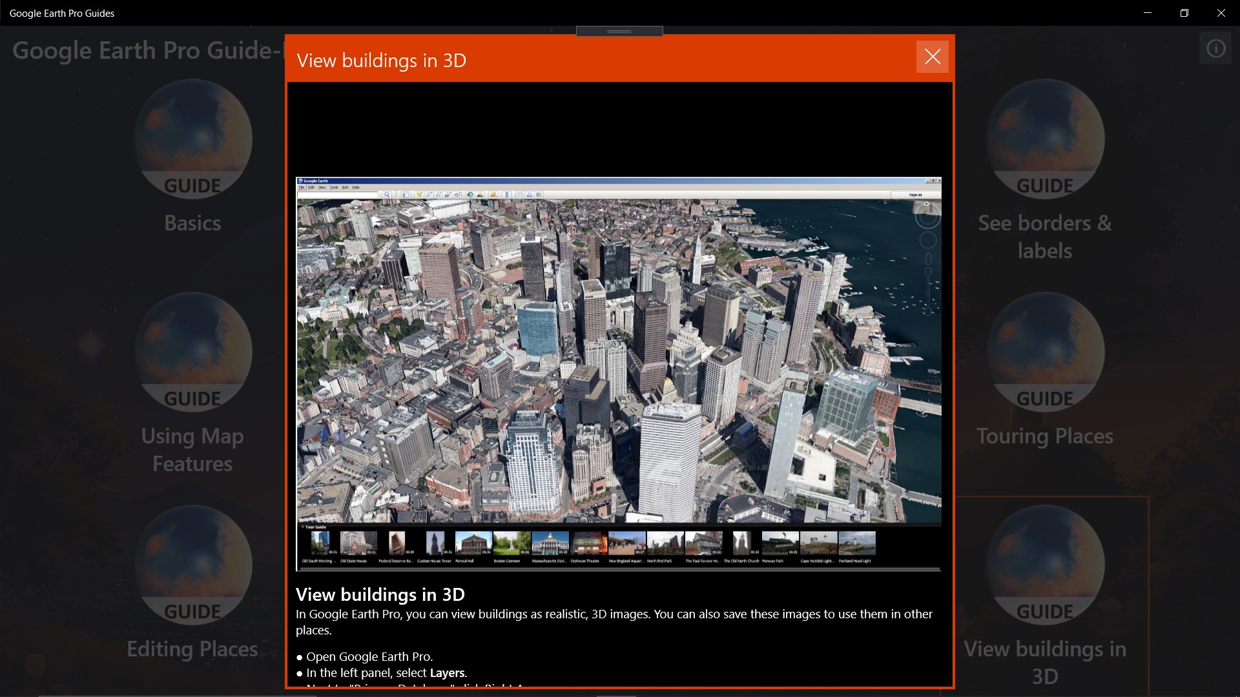Select the Boston Common tour thumbnail

(511, 543)
